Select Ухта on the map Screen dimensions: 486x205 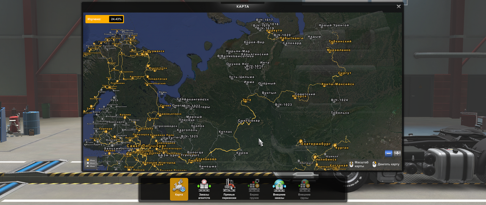[247, 100]
